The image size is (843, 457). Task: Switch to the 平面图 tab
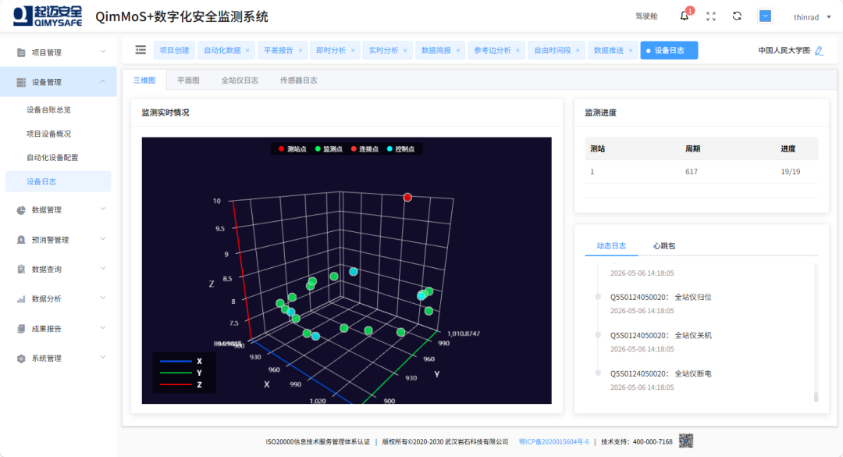[x=188, y=80]
